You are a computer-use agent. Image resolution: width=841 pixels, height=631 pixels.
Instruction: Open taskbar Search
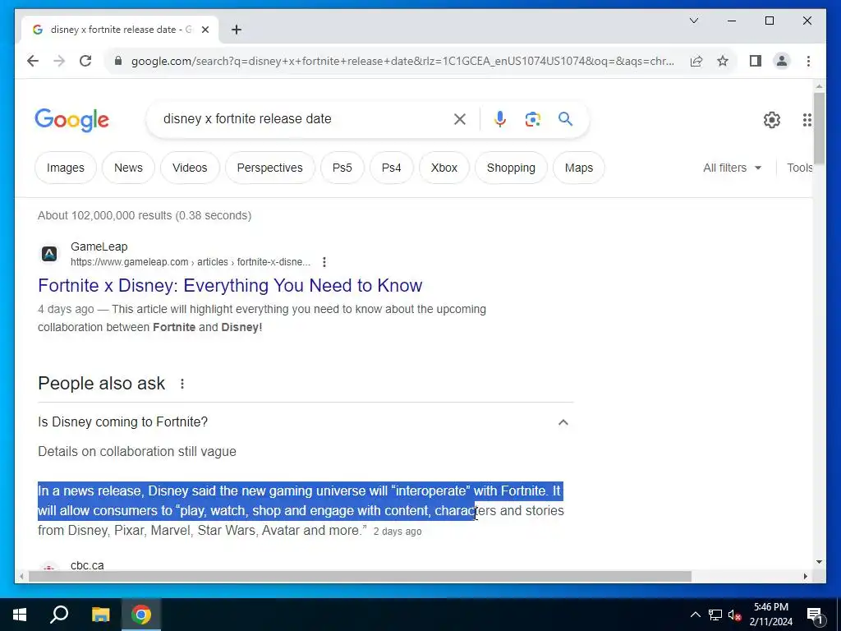(59, 615)
